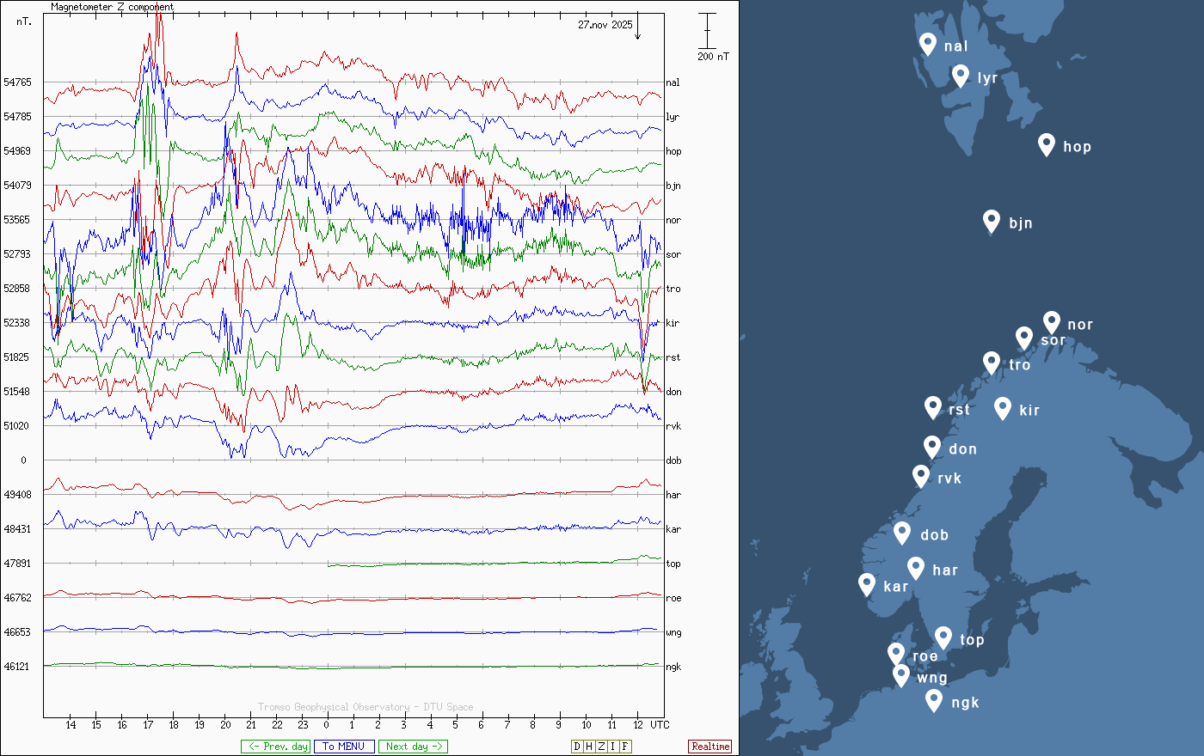Click baseline value '47891' on the plot axis
1204x756 pixels.
coord(17,564)
